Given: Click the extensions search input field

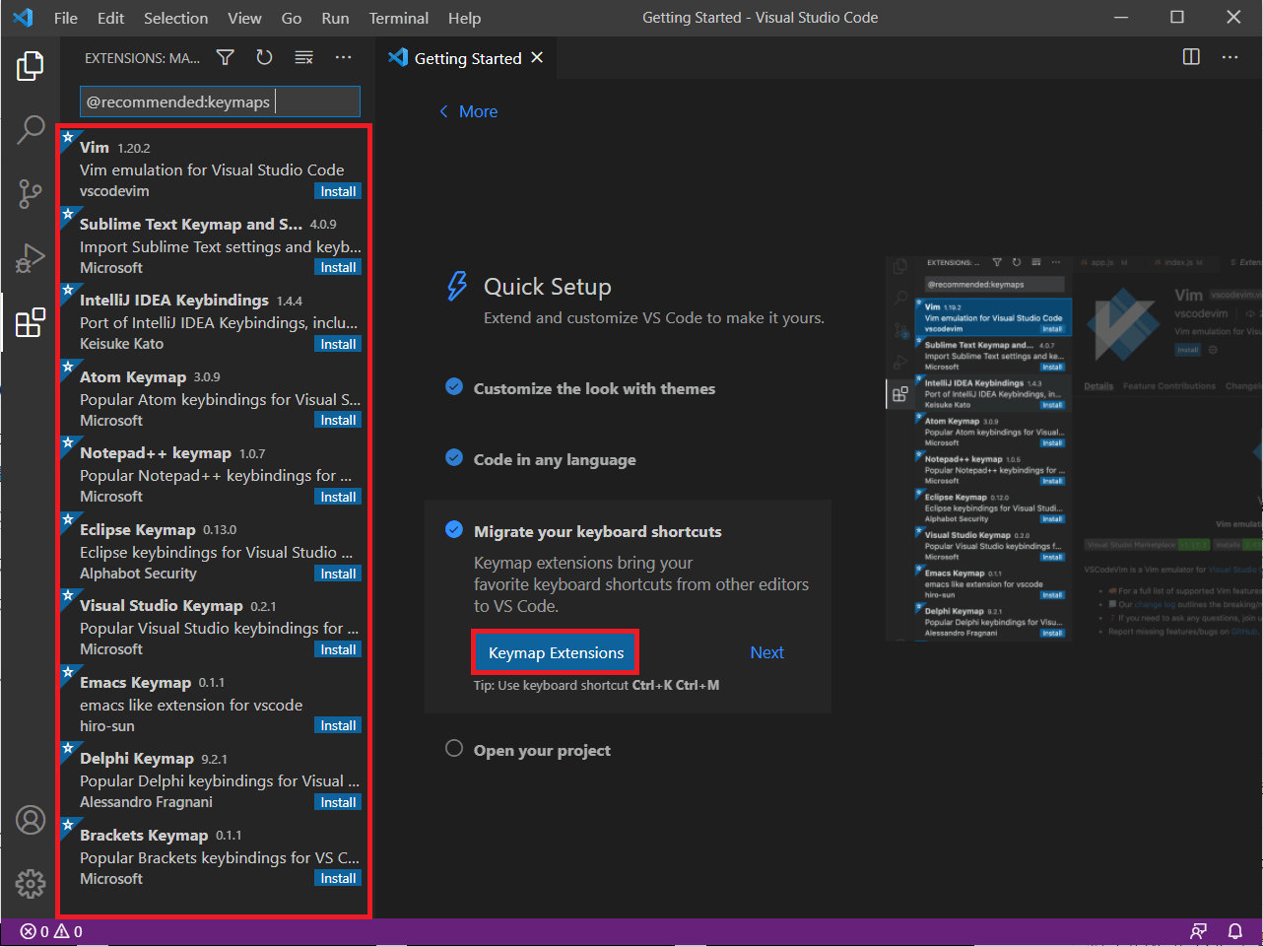Looking at the screenshot, I should pyautogui.click(x=220, y=101).
